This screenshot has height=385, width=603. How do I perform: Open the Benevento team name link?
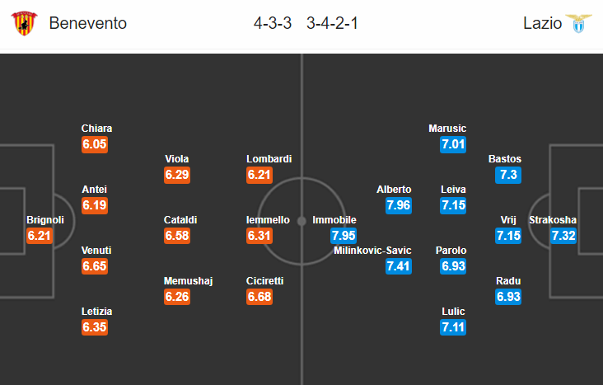click(x=87, y=23)
